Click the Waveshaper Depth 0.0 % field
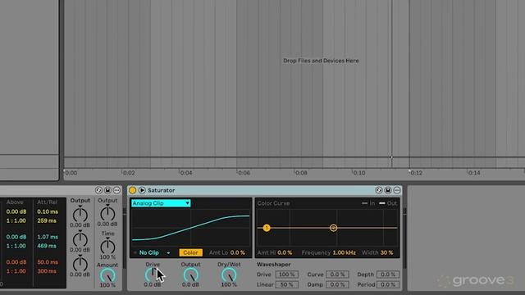This screenshot has width=525, height=295. pyautogui.click(x=388, y=275)
